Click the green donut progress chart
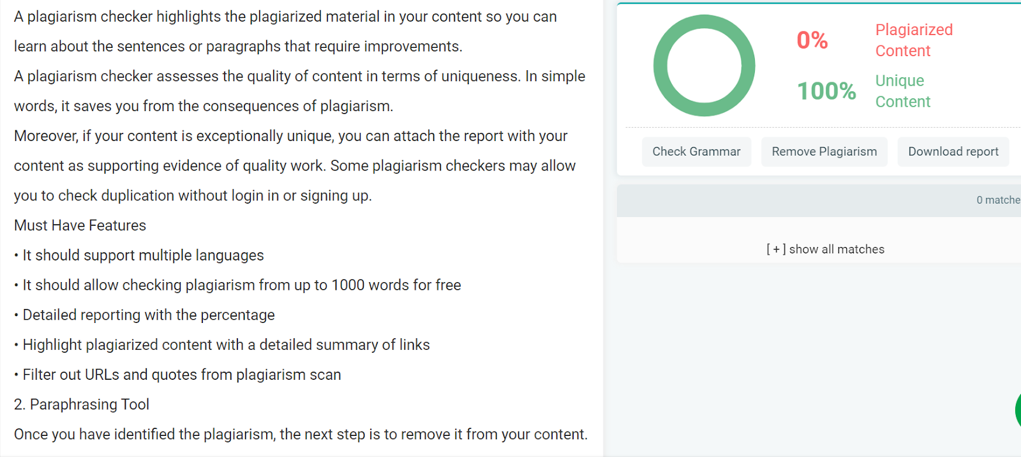 tap(704, 66)
